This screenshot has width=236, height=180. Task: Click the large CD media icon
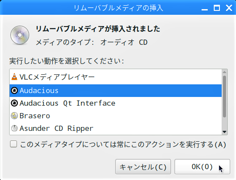pyautogui.click(x=20, y=35)
